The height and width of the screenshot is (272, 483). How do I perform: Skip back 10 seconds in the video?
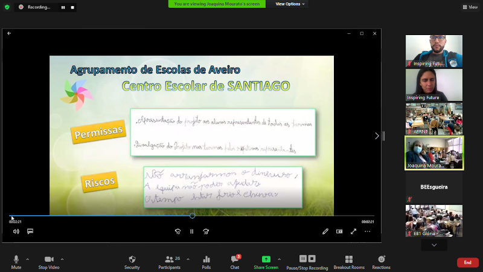(x=178, y=232)
